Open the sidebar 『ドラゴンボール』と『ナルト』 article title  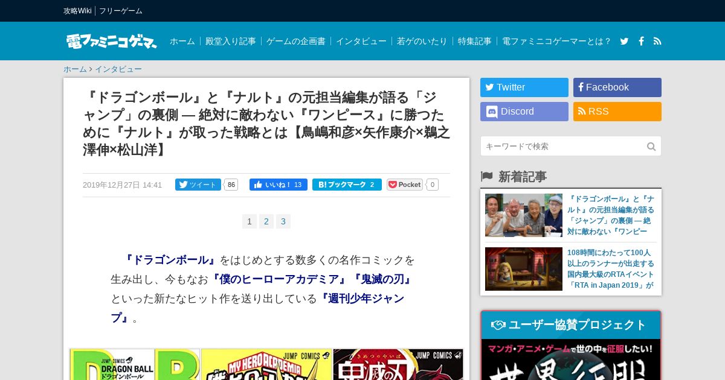pyautogui.click(x=611, y=215)
